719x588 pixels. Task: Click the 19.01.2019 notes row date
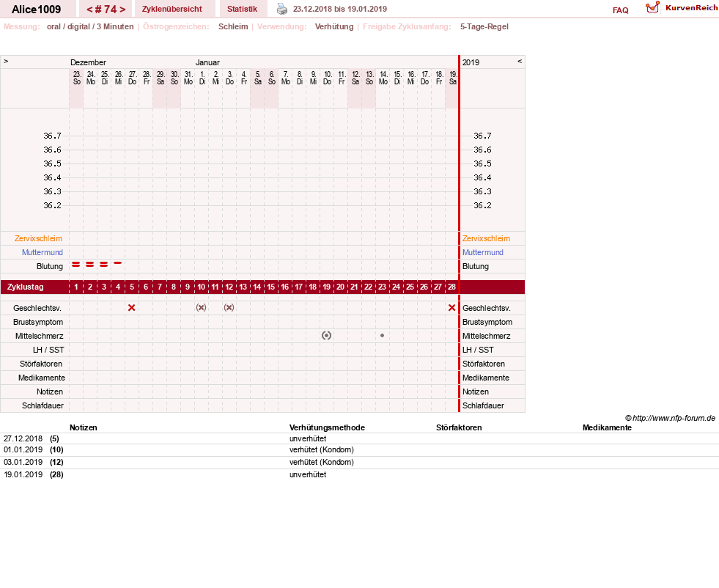[x=23, y=474]
